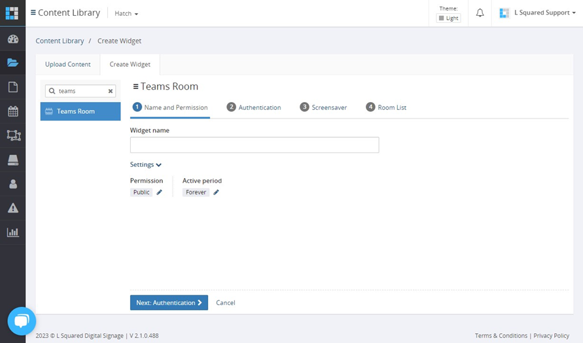Click the widget search field containing teams
Viewport: 583px width, 343px height.
tap(80, 91)
